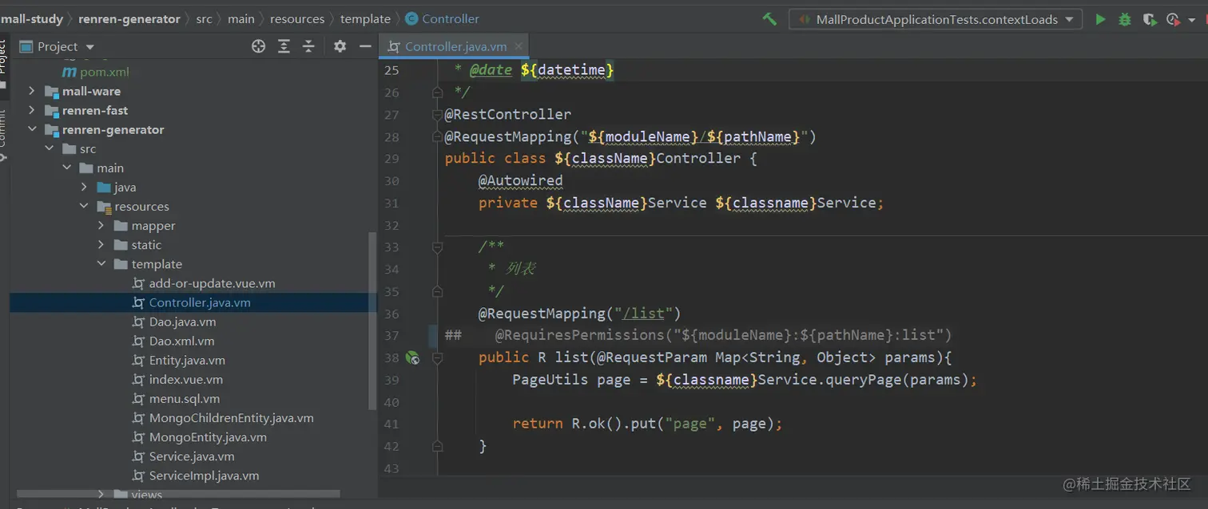The height and width of the screenshot is (509, 1208).
Task: Click the java source folder icon
Action: pyautogui.click(x=104, y=187)
